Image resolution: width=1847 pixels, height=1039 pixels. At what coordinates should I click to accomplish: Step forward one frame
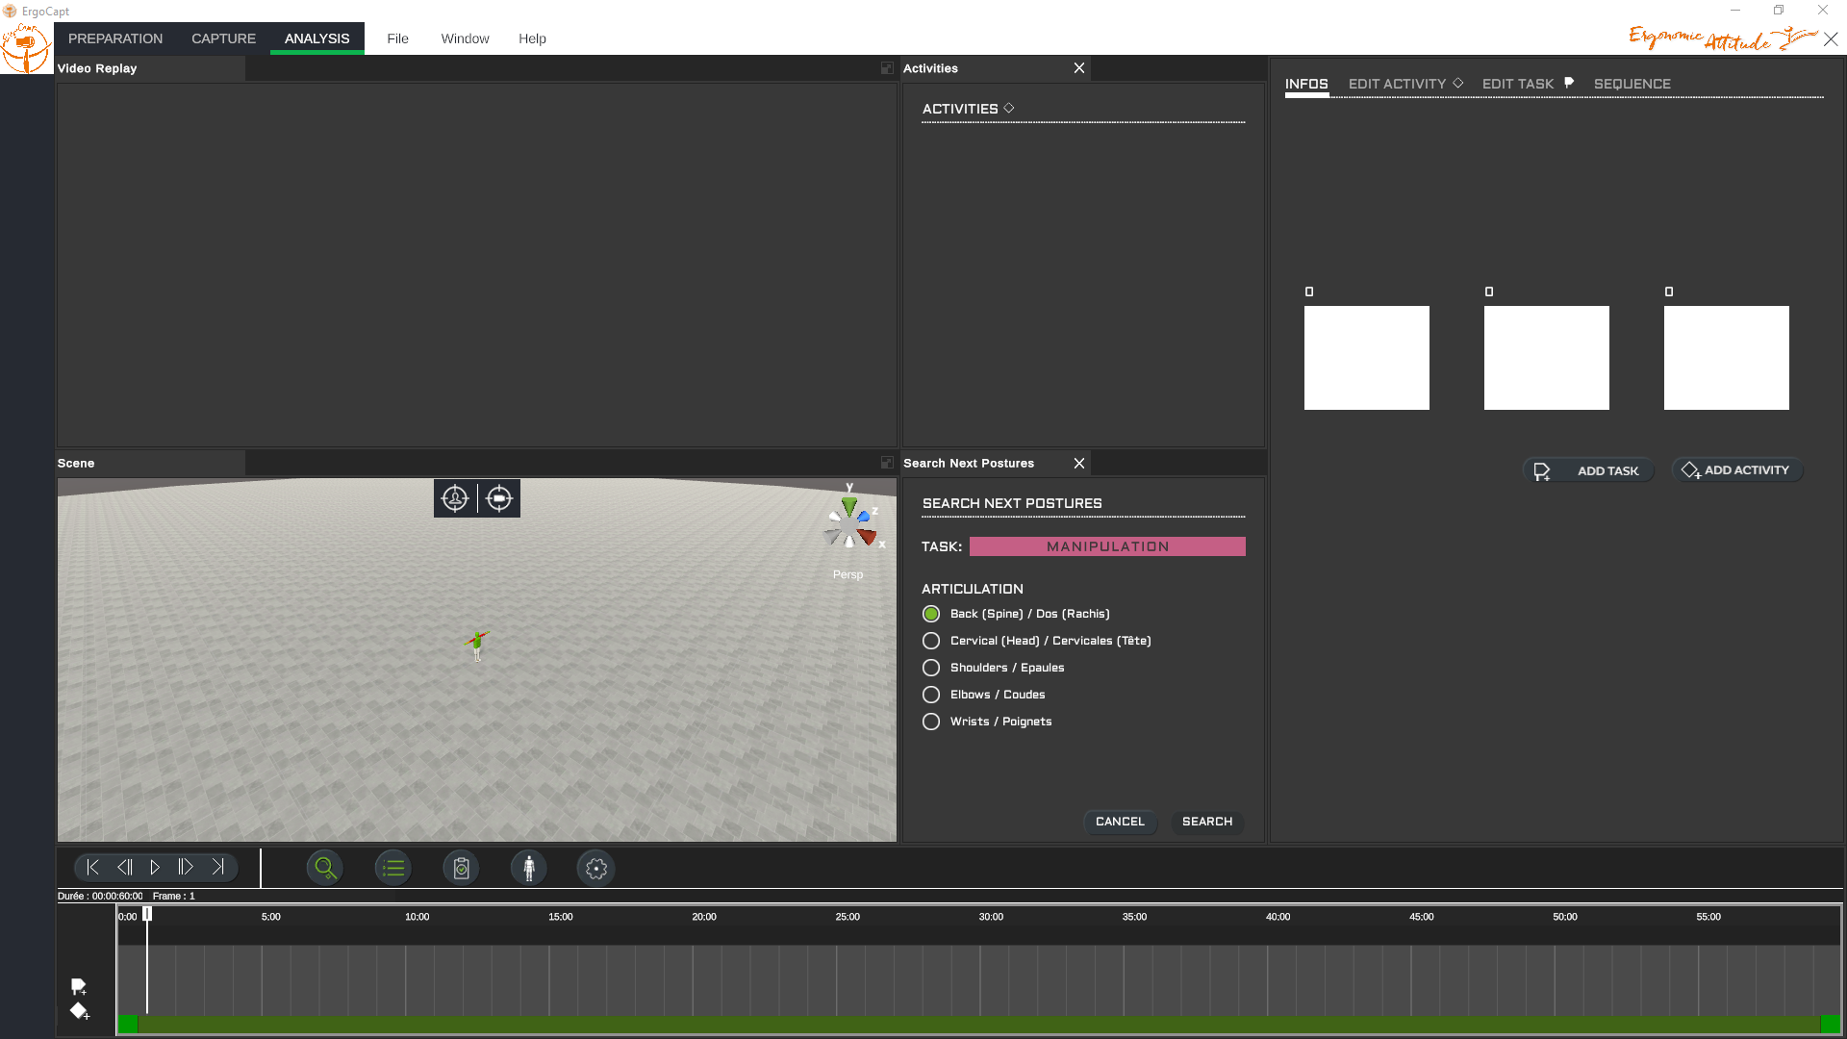[186, 868]
